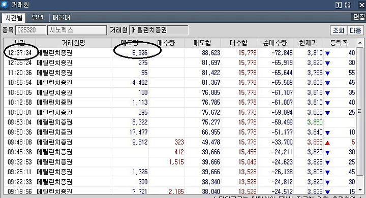Click the net buy value -33,700
366x198 pixels.
click(x=282, y=142)
